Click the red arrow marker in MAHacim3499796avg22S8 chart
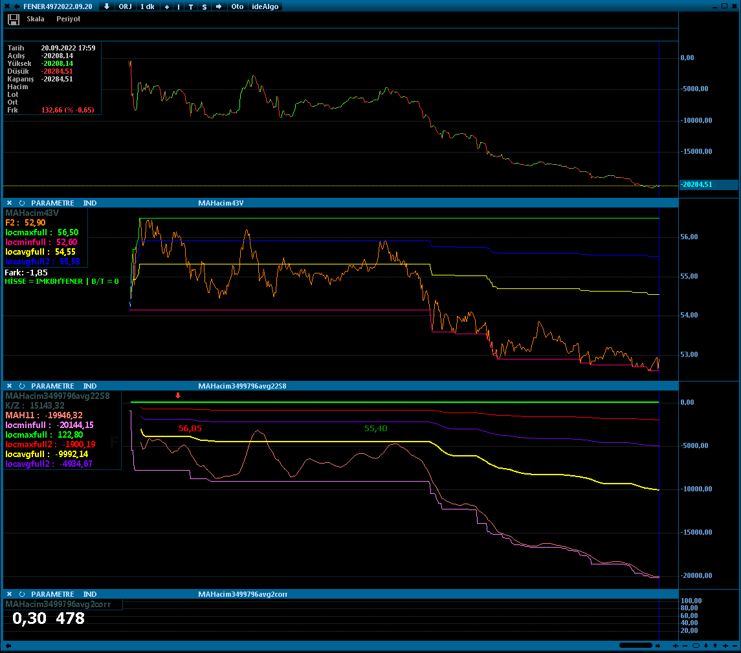741x653 pixels. click(x=178, y=396)
